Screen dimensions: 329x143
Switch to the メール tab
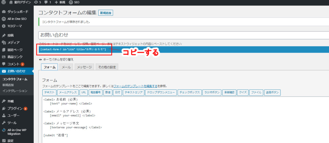66,67
